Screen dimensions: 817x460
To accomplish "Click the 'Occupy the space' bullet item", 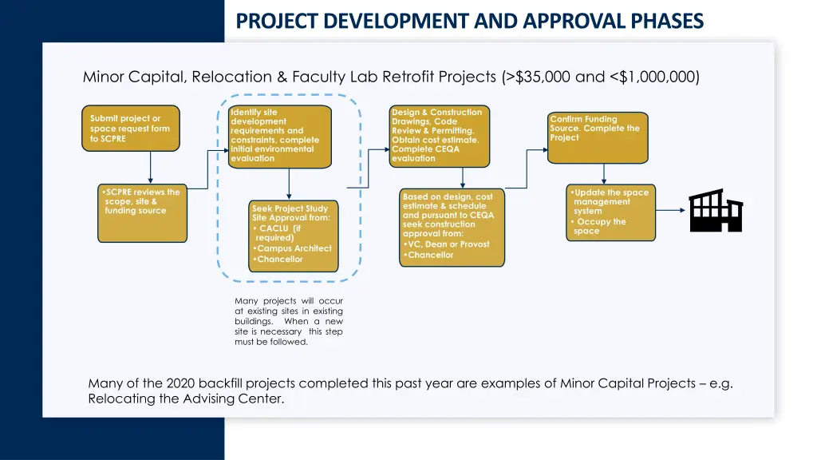I will tap(602, 226).
